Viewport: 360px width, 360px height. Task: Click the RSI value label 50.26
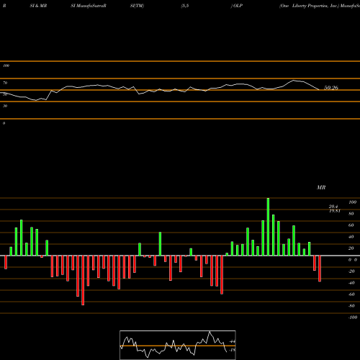point(331,88)
